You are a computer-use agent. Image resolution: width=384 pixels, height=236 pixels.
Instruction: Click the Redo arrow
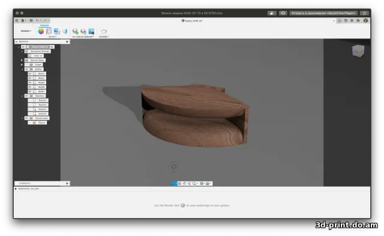tap(45, 20)
